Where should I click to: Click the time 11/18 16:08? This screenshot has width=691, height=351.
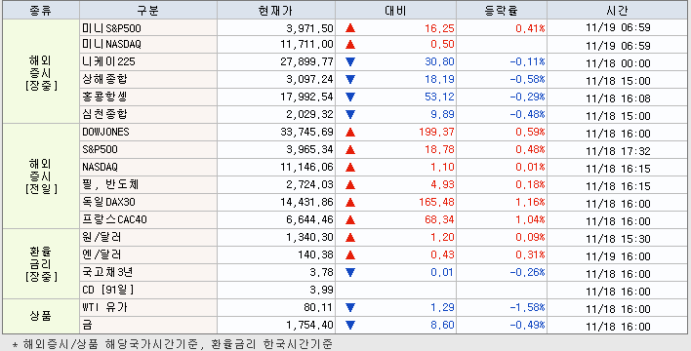pyautogui.click(x=618, y=98)
